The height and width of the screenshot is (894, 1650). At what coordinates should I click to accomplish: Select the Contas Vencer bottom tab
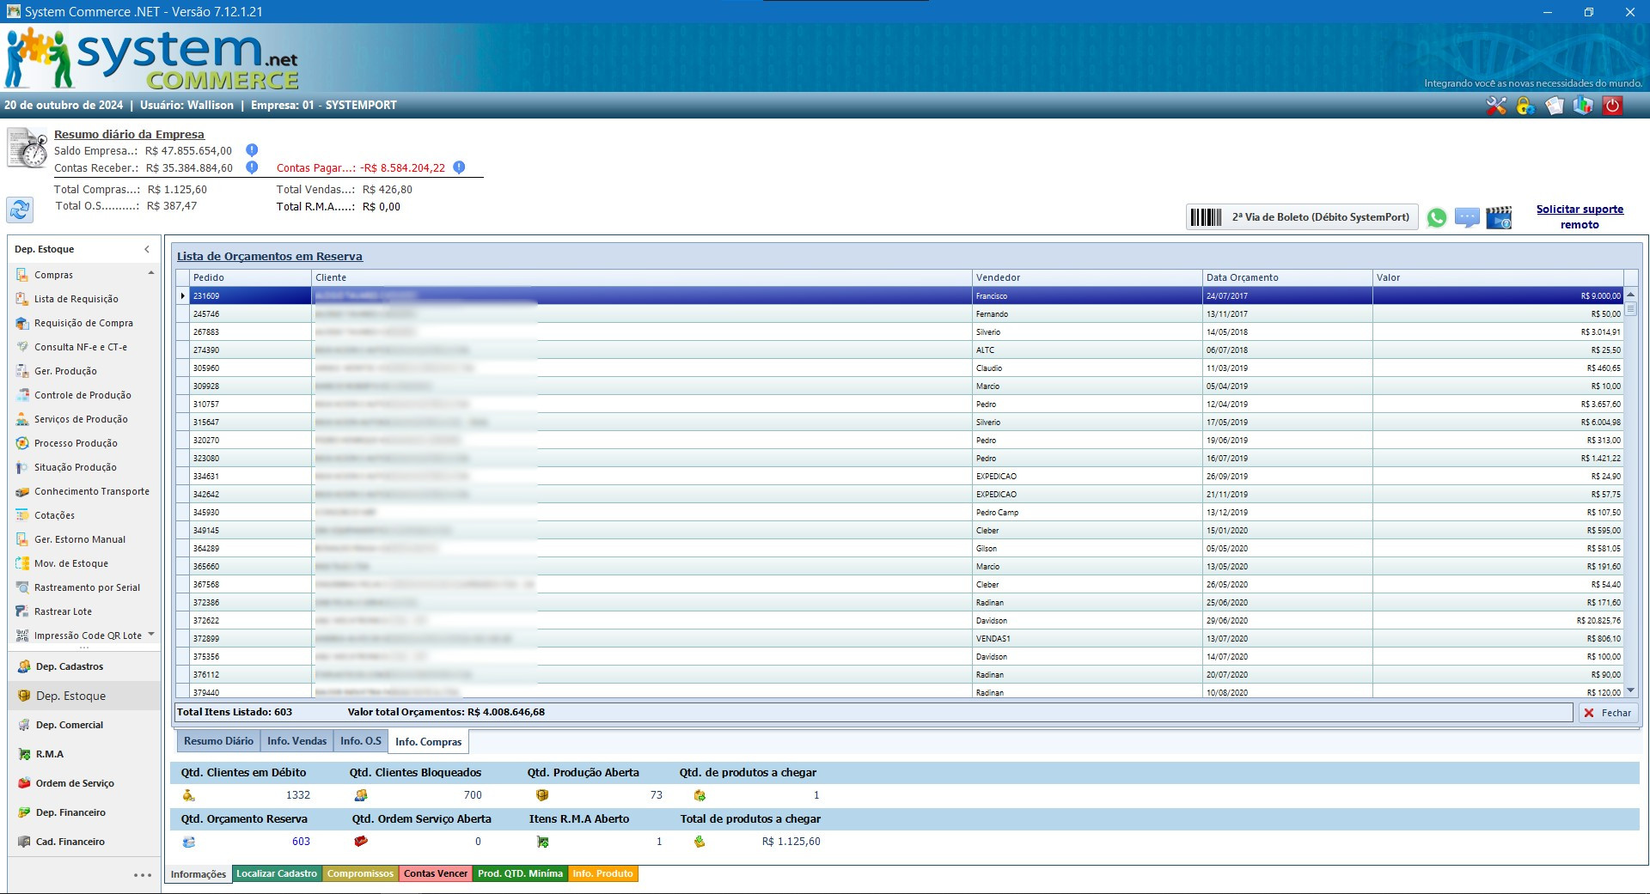[436, 874]
